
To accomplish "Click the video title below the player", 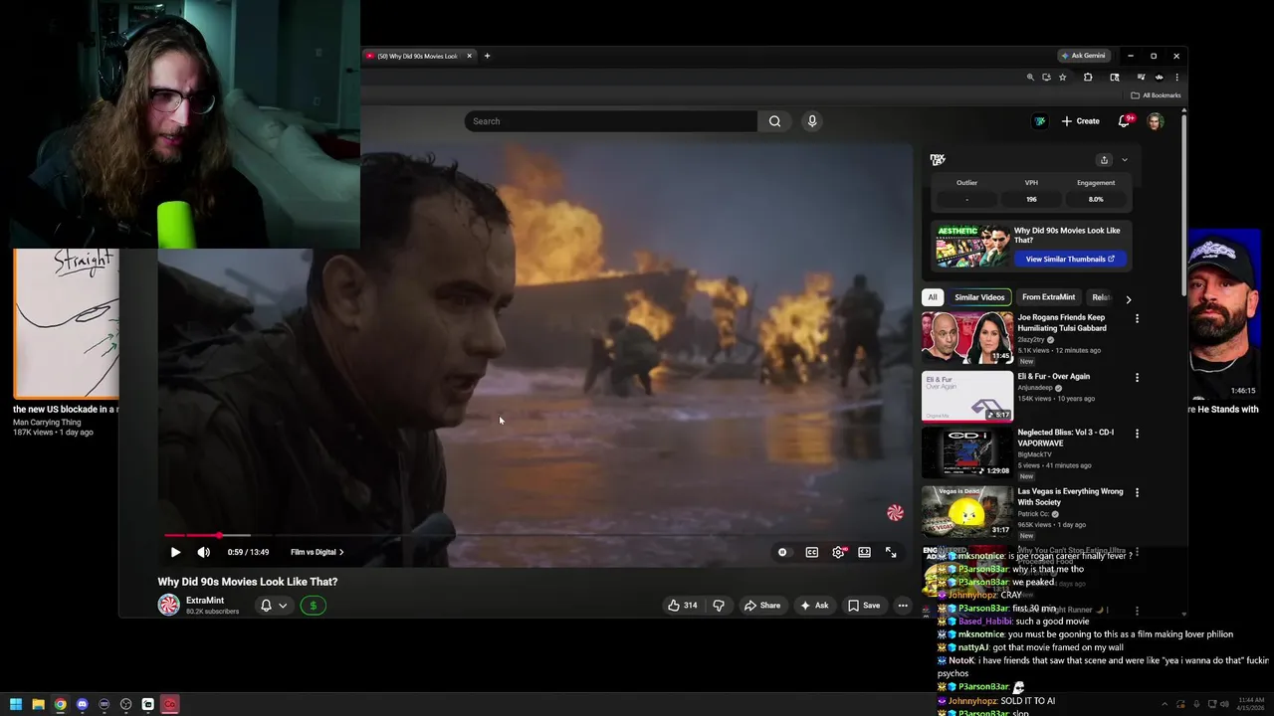I will click(247, 582).
